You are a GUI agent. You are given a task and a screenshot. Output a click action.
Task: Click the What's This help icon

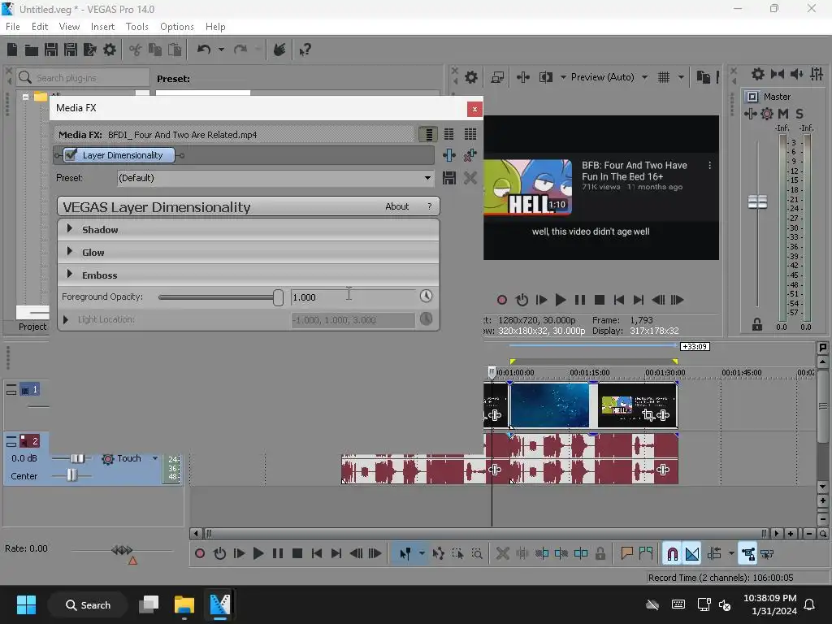(x=305, y=50)
